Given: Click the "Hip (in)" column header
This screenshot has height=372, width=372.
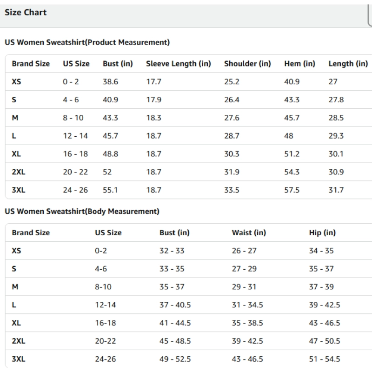Looking at the screenshot, I should click(x=323, y=232).
